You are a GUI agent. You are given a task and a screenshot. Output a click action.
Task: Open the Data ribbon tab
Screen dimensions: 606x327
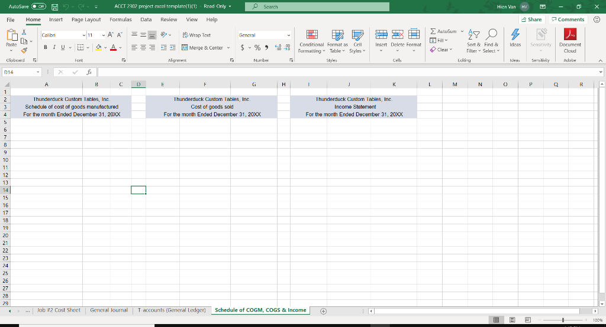point(146,19)
